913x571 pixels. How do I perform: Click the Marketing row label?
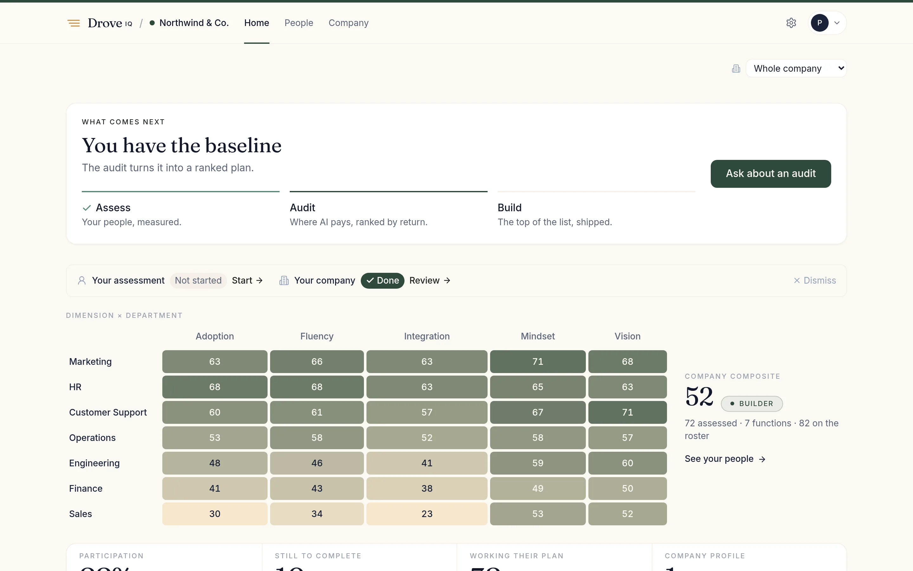click(91, 362)
